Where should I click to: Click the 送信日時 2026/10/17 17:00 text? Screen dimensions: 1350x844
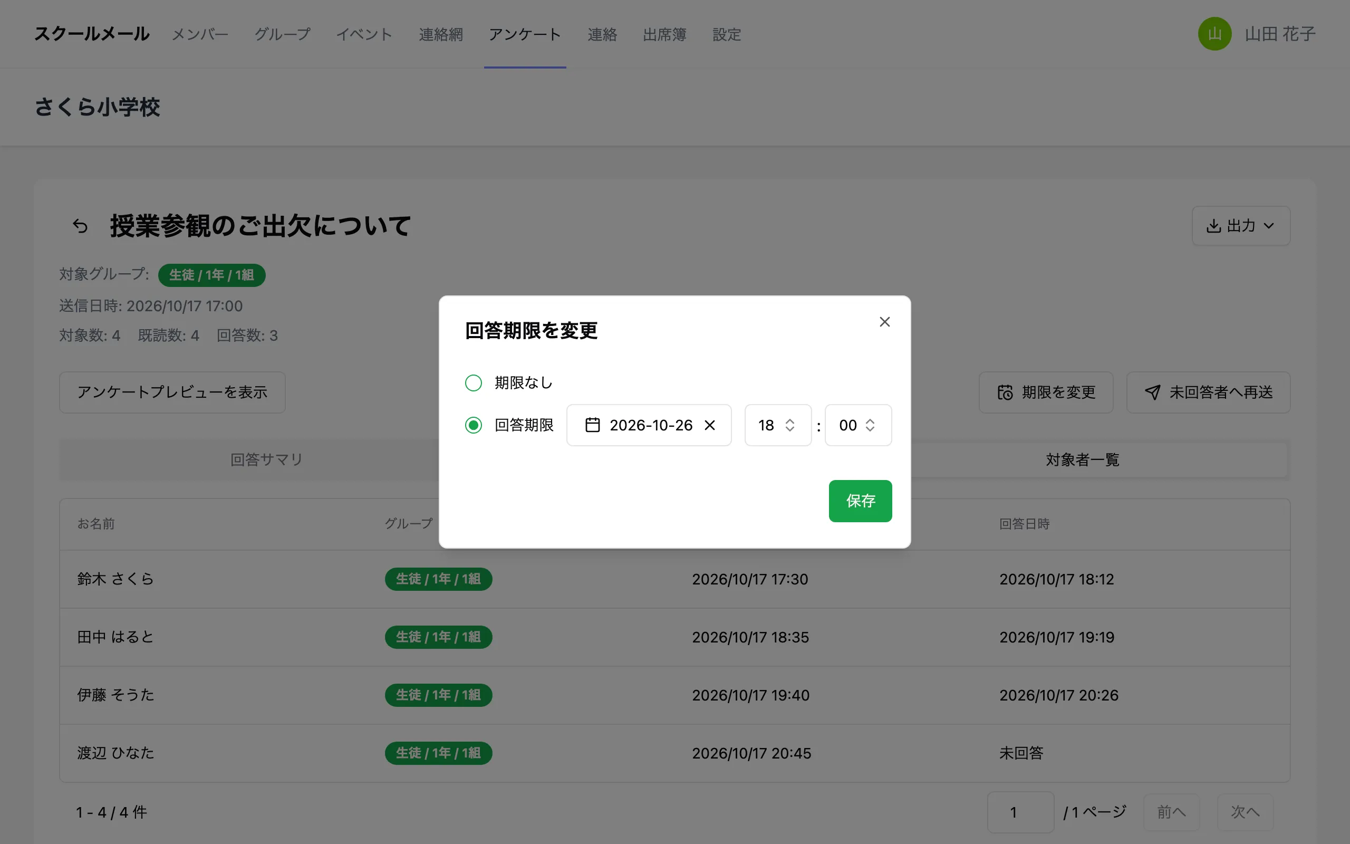pos(151,306)
